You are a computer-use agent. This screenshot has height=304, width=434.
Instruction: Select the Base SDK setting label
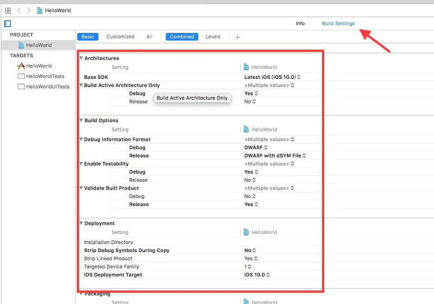tap(96, 77)
